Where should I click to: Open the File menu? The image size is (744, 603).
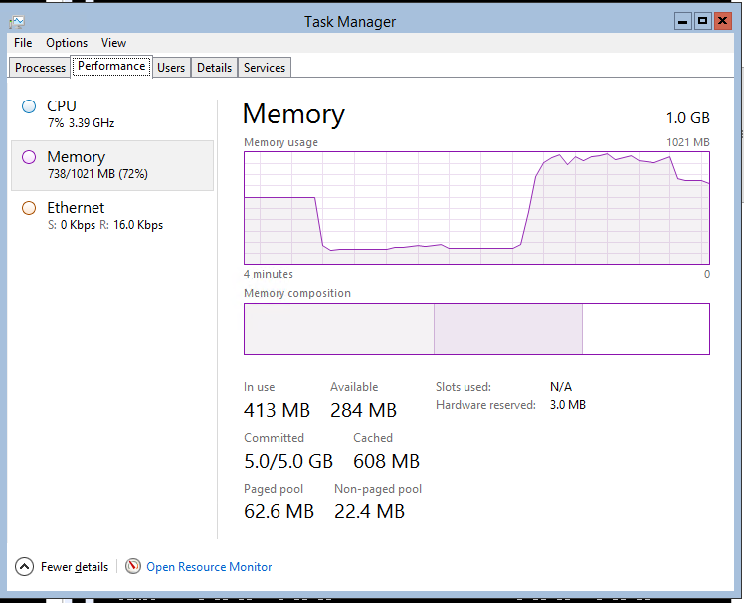point(23,43)
